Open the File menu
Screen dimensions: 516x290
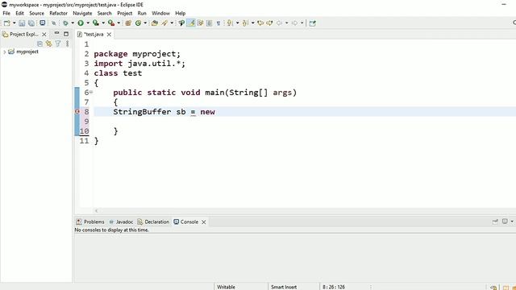[6, 13]
